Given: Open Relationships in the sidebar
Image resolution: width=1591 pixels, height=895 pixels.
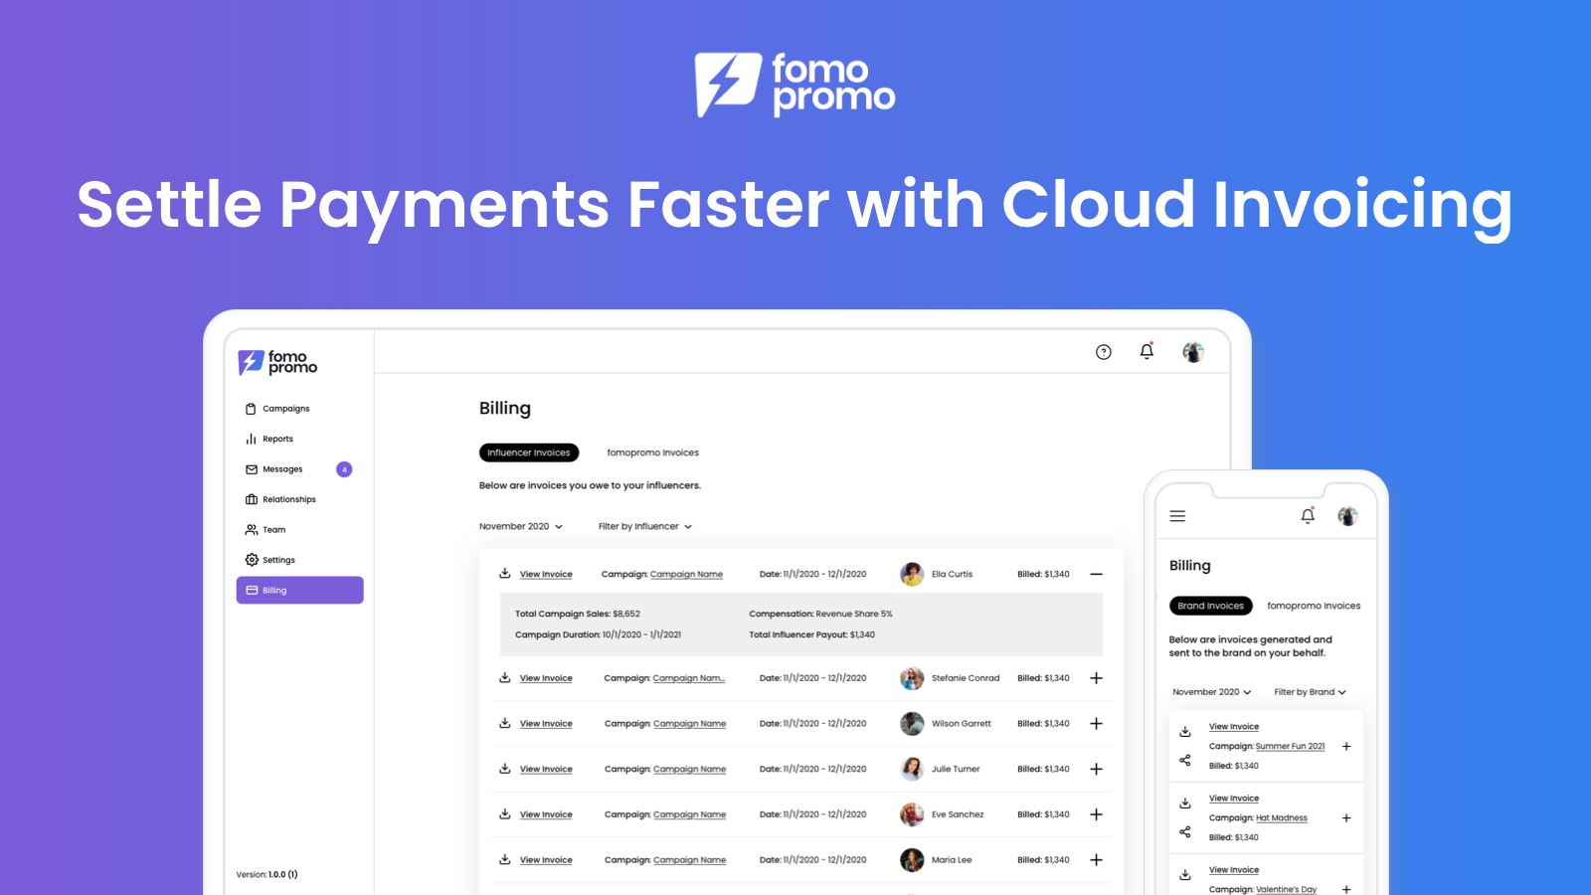Looking at the screenshot, I should pyautogui.click(x=280, y=499).
